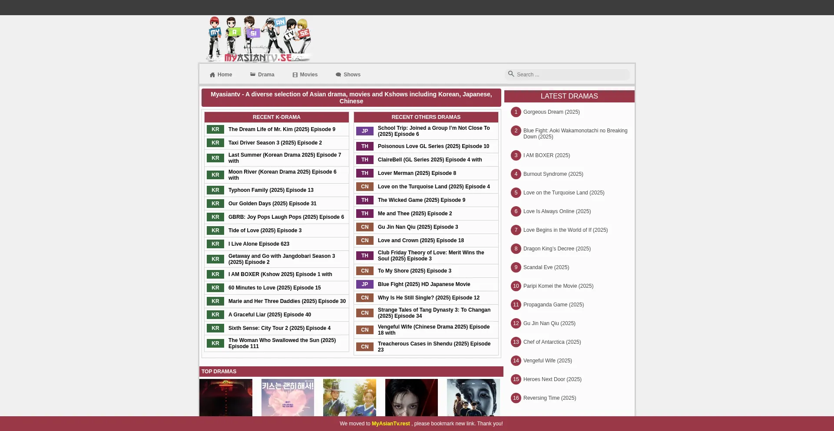Click KR badge beside Taxi Driver Season 3
Screen dimensions: 834x431
click(x=215, y=143)
